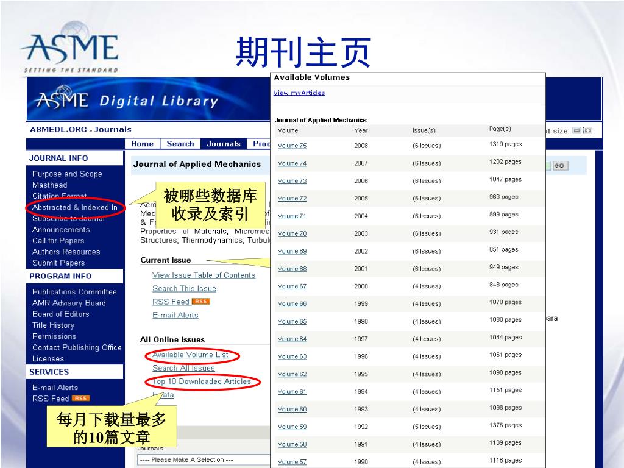
Task: Open Volume 58
Action: (292, 444)
